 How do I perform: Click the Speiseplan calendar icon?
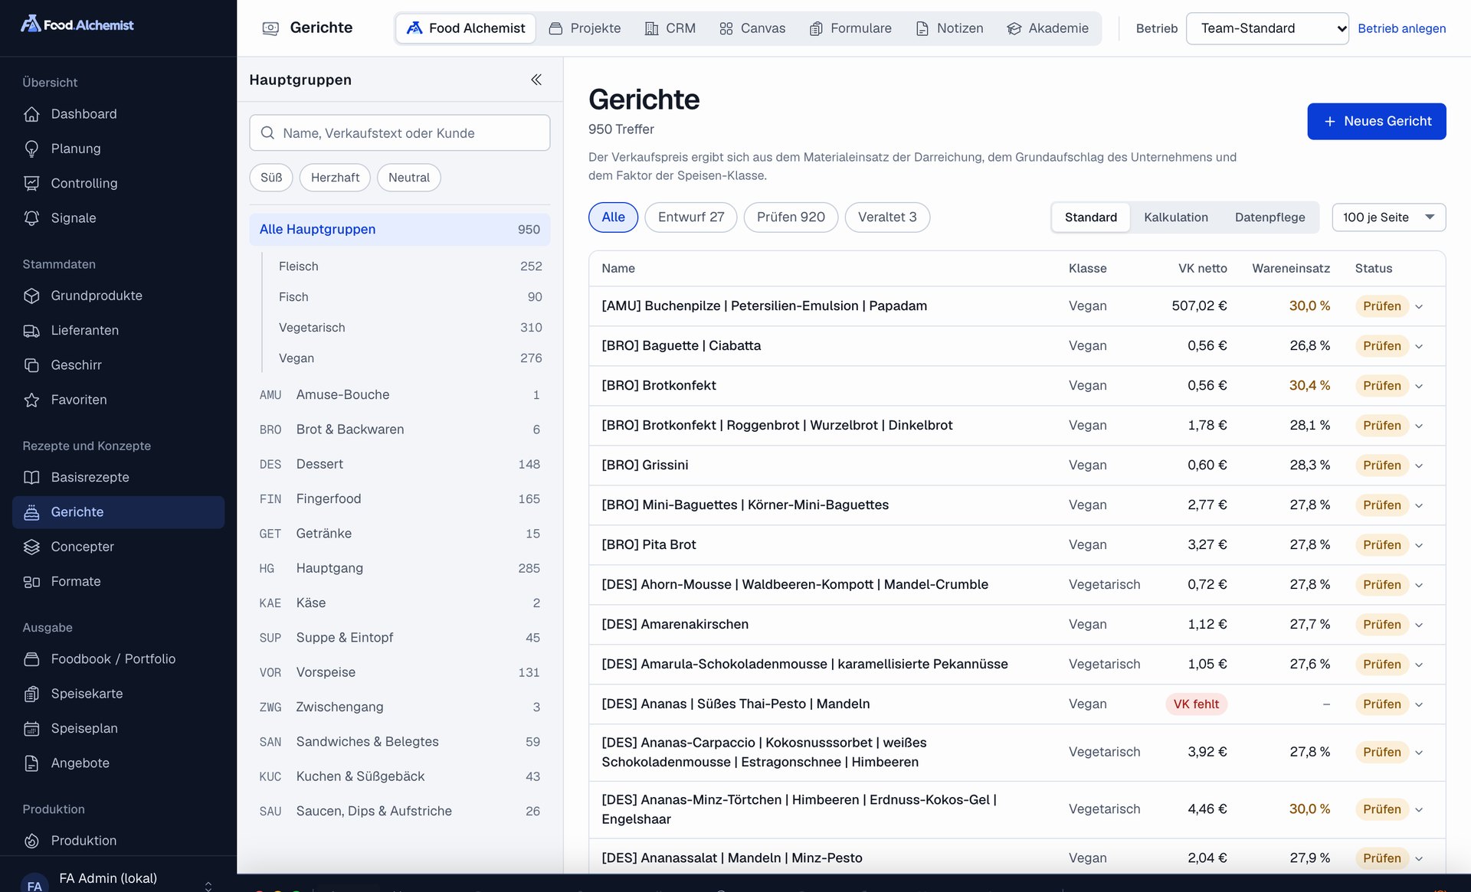31,728
